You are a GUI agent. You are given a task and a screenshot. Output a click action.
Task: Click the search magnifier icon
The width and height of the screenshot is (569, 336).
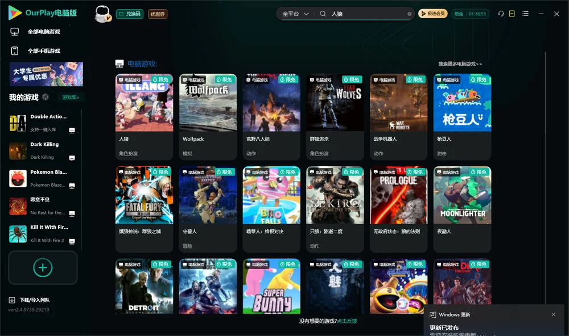tap(323, 14)
